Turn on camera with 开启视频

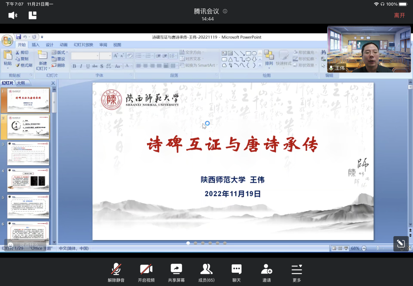[146, 272]
